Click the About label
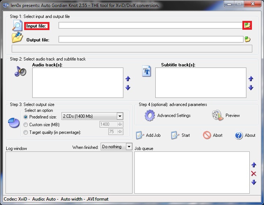 pyautogui.click(x=250, y=135)
